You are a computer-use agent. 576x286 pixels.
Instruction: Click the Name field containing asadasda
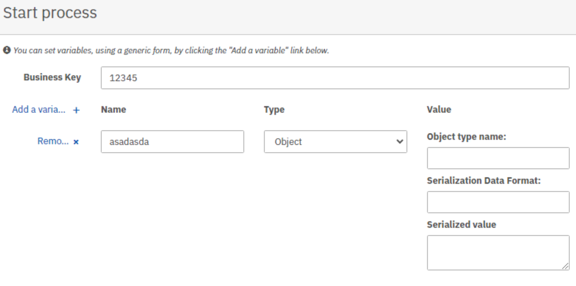pyautogui.click(x=172, y=142)
